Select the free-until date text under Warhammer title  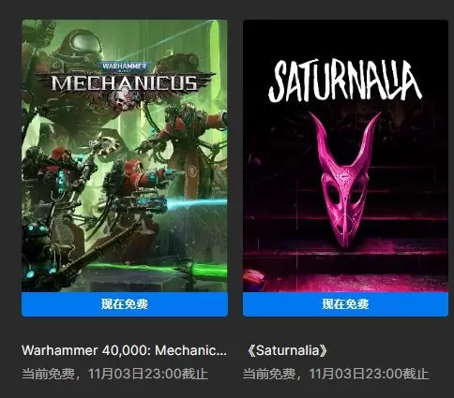click(114, 374)
